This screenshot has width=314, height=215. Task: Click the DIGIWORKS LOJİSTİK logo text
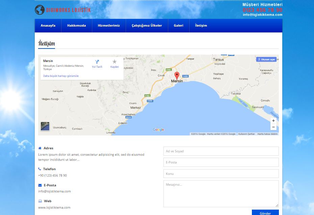pyautogui.click(x=68, y=10)
